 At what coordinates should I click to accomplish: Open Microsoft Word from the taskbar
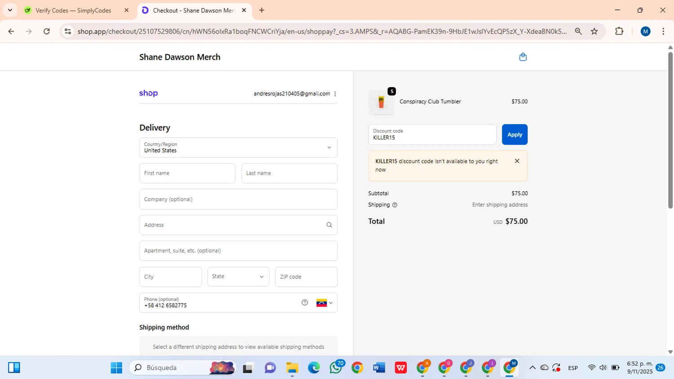379,368
